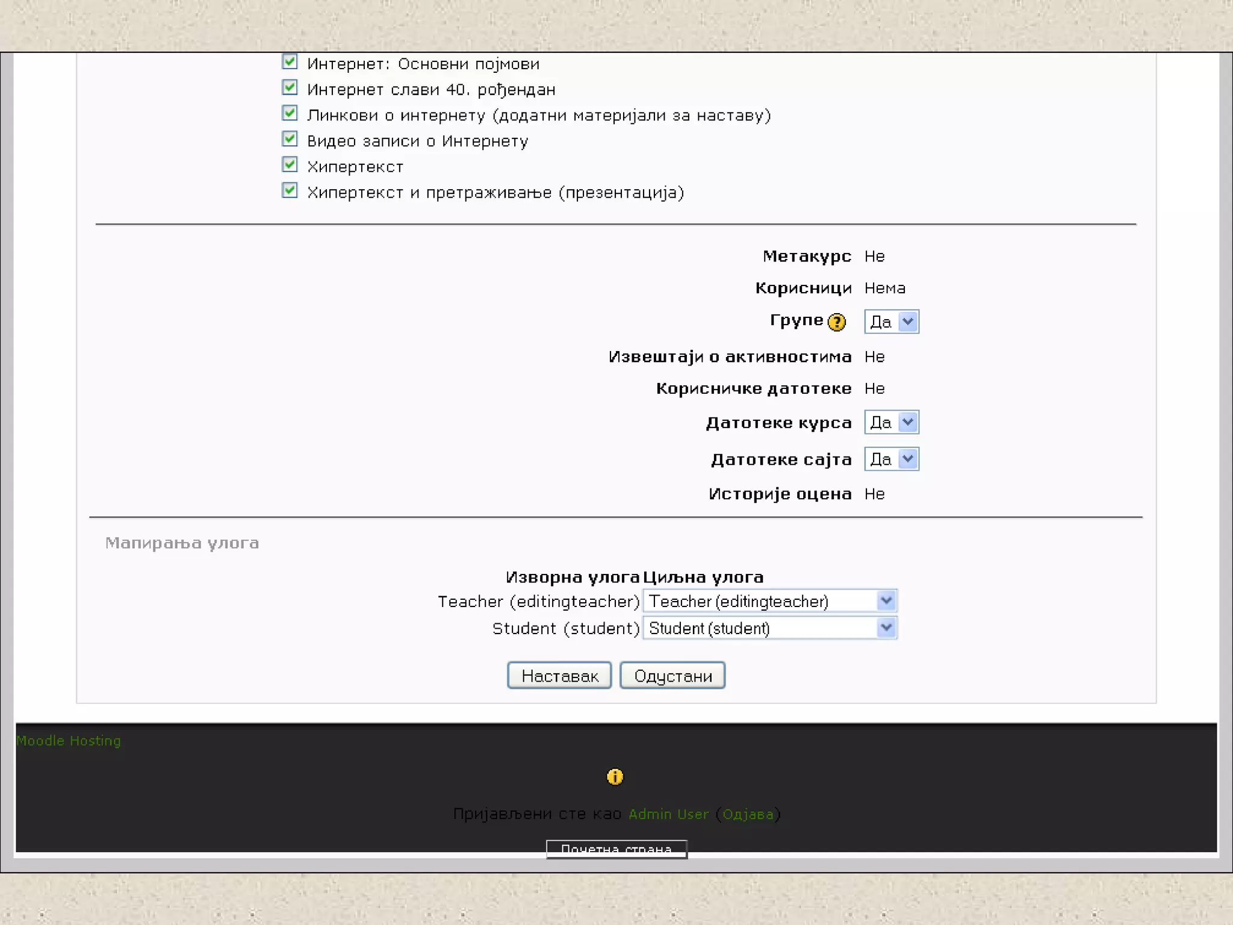Expand Teacher (editingteacher) target role dropdown
This screenshot has width=1233, height=925.
coord(770,601)
